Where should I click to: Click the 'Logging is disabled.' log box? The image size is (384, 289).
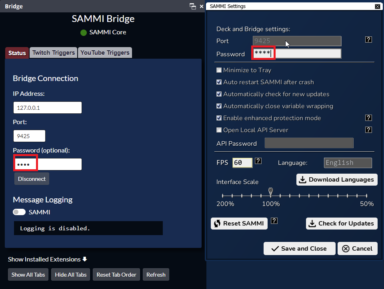click(88, 228)
